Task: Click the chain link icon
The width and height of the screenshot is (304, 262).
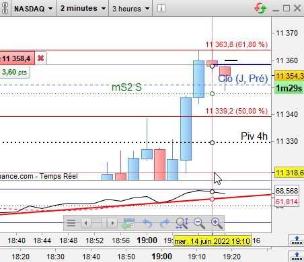Action: click(5, 9)
